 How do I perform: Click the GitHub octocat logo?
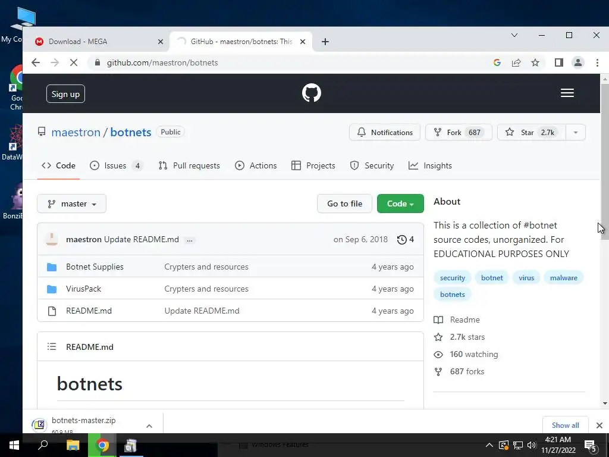(312, 93)
